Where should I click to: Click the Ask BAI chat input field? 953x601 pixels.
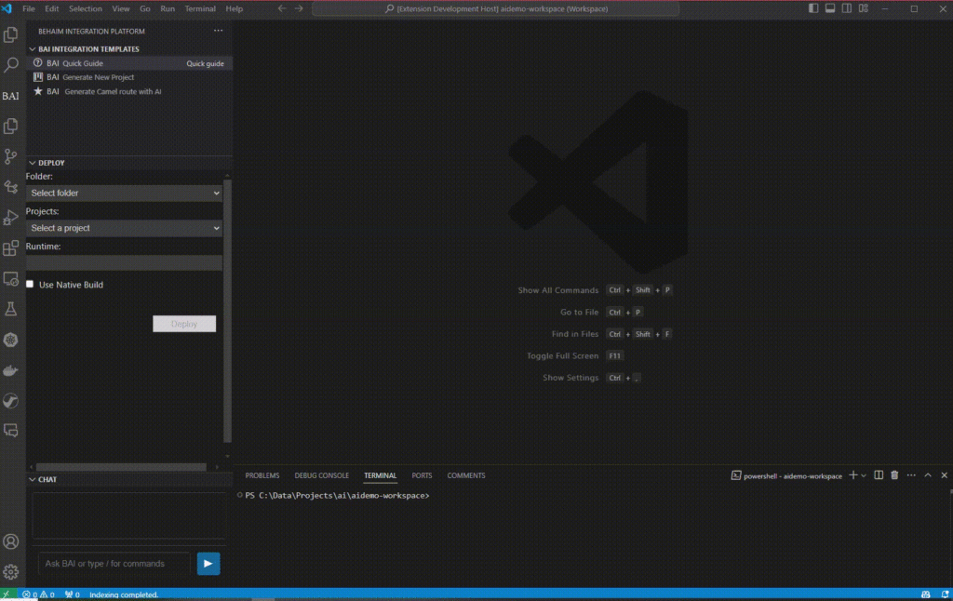click(x=114, y=563)
